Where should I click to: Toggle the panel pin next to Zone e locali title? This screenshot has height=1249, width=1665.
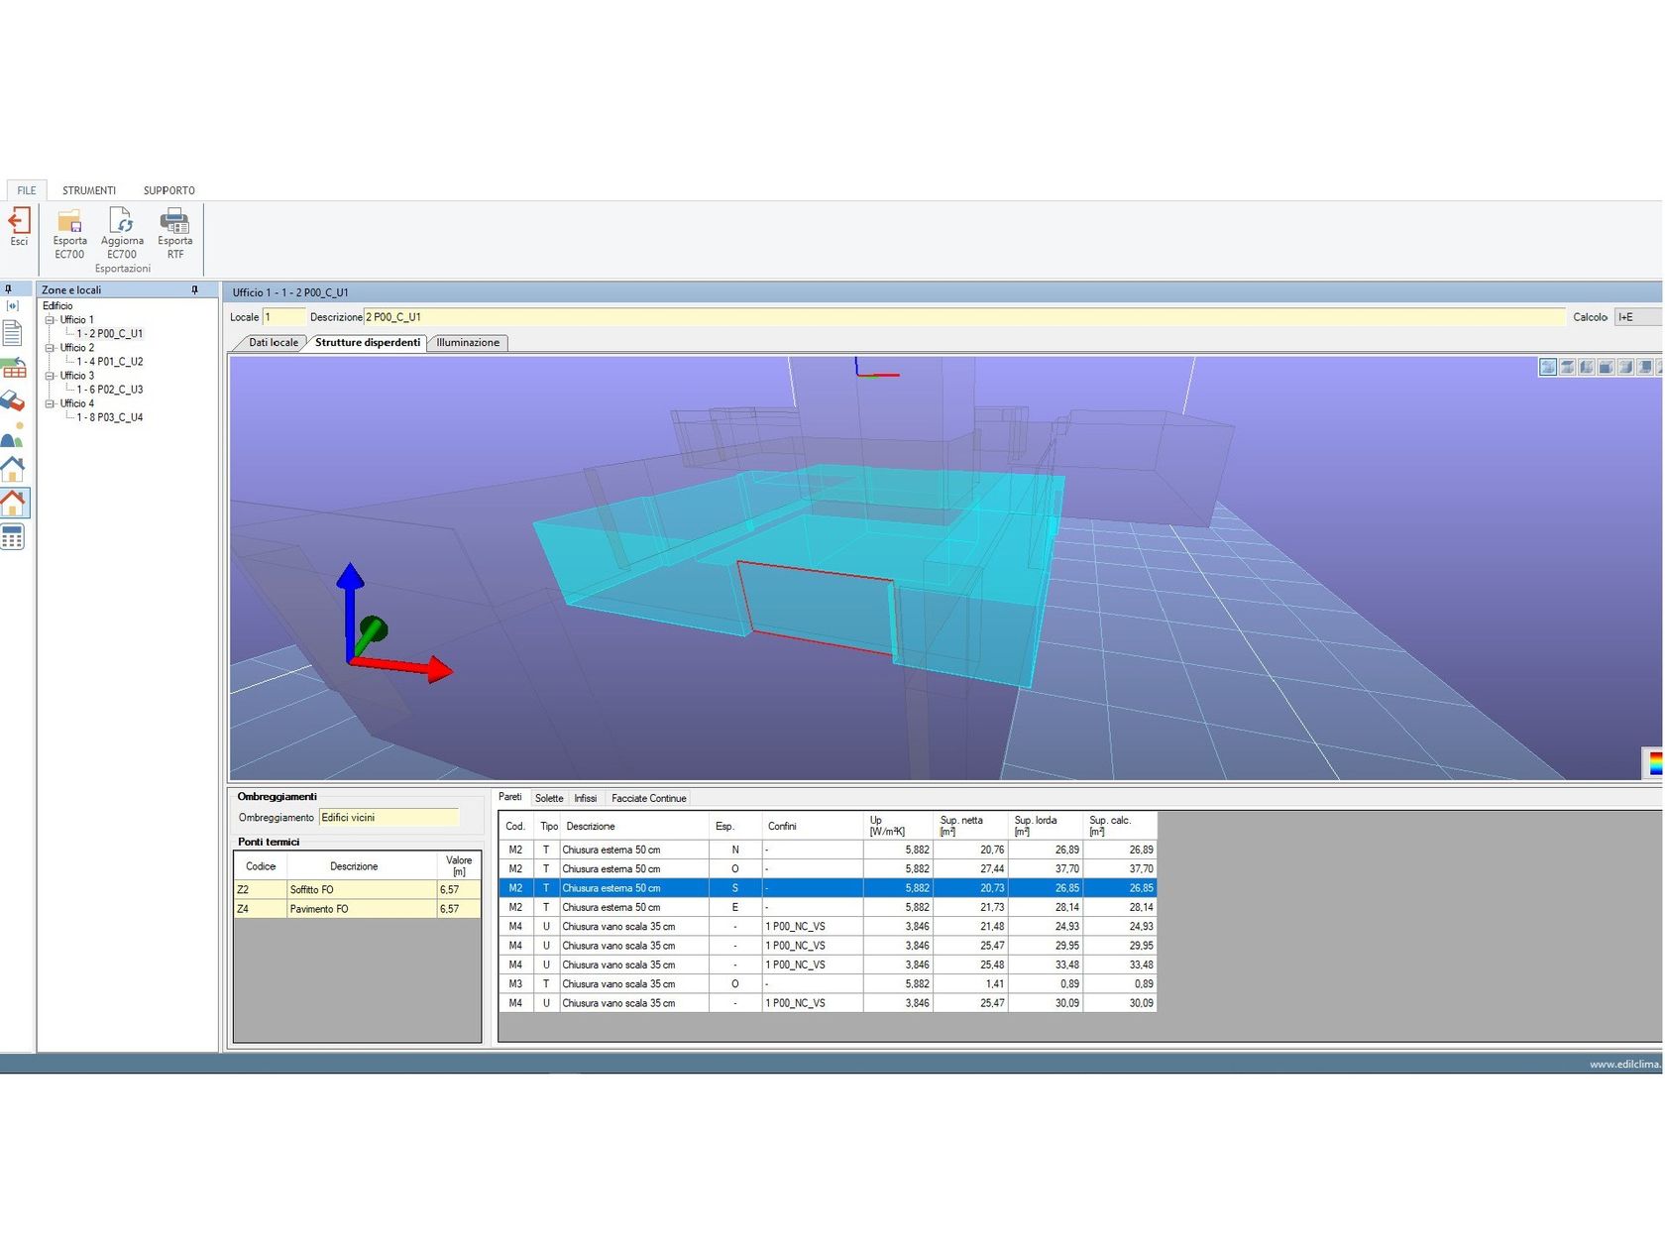pyautogui.click(x=194, y=290)
